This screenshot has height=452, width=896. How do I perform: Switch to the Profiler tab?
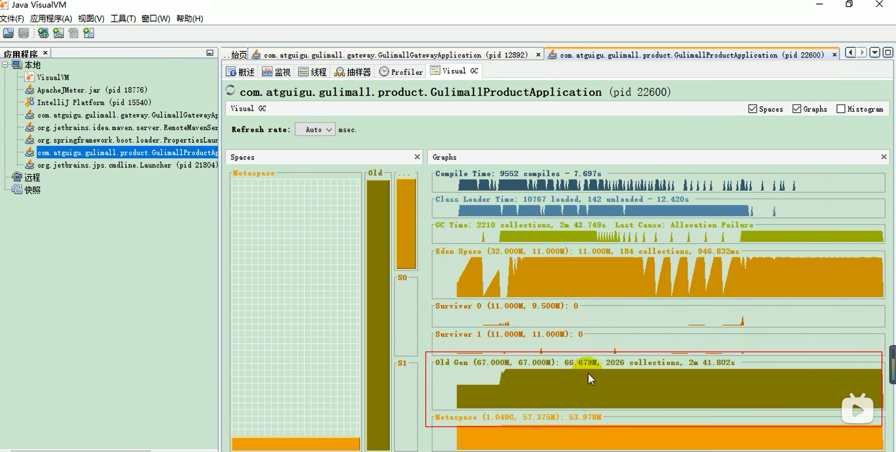[x=401, y=72]
